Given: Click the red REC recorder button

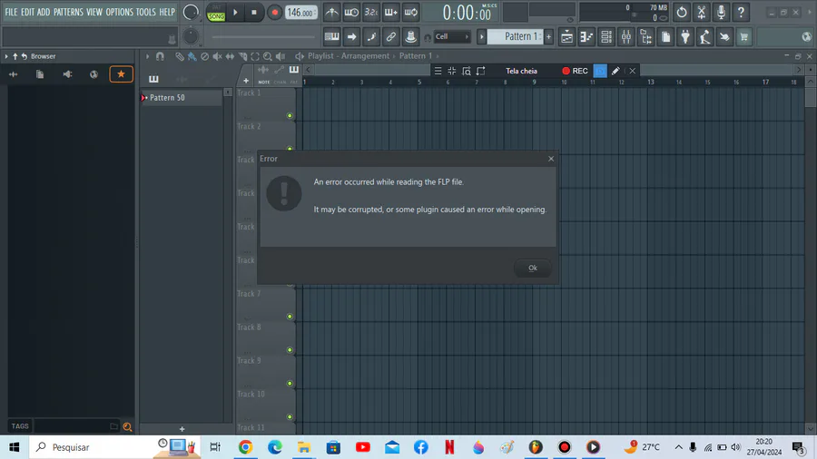Looking at the screenshot, I should point(575,71).
